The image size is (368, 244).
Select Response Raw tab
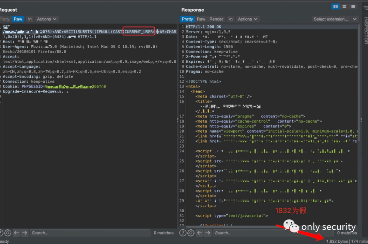(201, 19)
